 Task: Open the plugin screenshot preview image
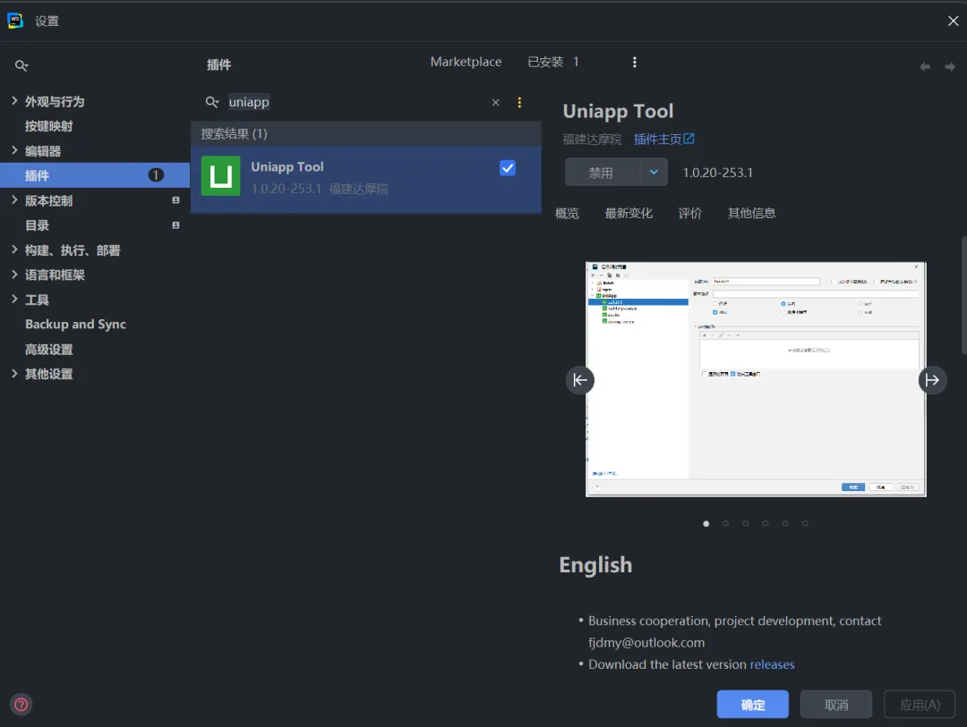click(756, 379)
